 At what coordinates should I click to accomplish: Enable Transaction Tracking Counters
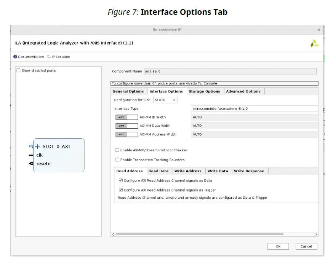click(117, 160)
